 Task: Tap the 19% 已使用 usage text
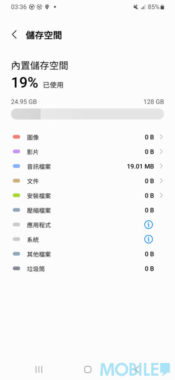click(x=37, y=83)
